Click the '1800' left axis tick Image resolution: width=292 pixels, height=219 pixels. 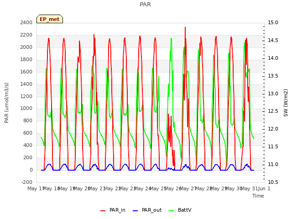pyautogui.click(x=26, y=60)
